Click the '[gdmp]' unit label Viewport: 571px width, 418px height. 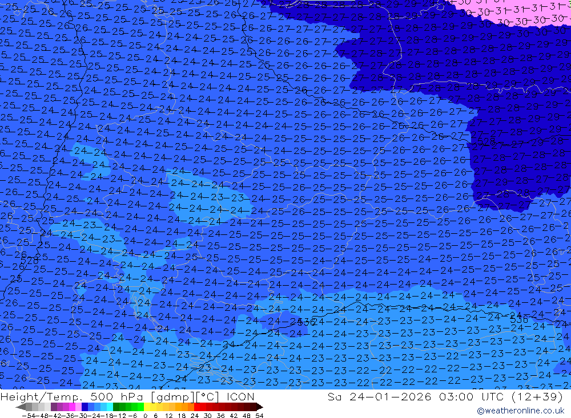[x=172, y=397]
